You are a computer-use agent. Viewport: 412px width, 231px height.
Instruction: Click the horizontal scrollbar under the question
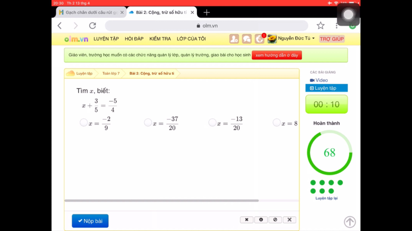coord(162,201)
